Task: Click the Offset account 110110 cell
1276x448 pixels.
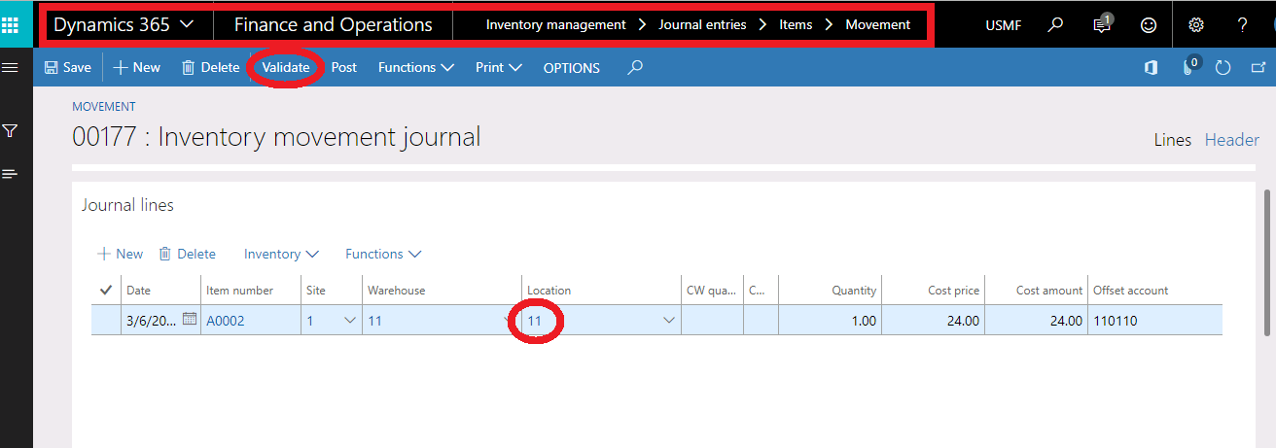Action: click(1155, 320)
